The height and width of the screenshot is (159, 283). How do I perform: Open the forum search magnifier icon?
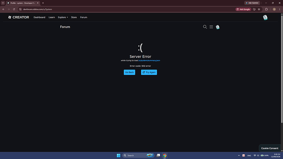tap(205, 27)
